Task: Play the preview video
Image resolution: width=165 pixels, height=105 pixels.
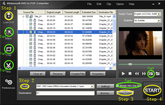Action: point(123,74)
